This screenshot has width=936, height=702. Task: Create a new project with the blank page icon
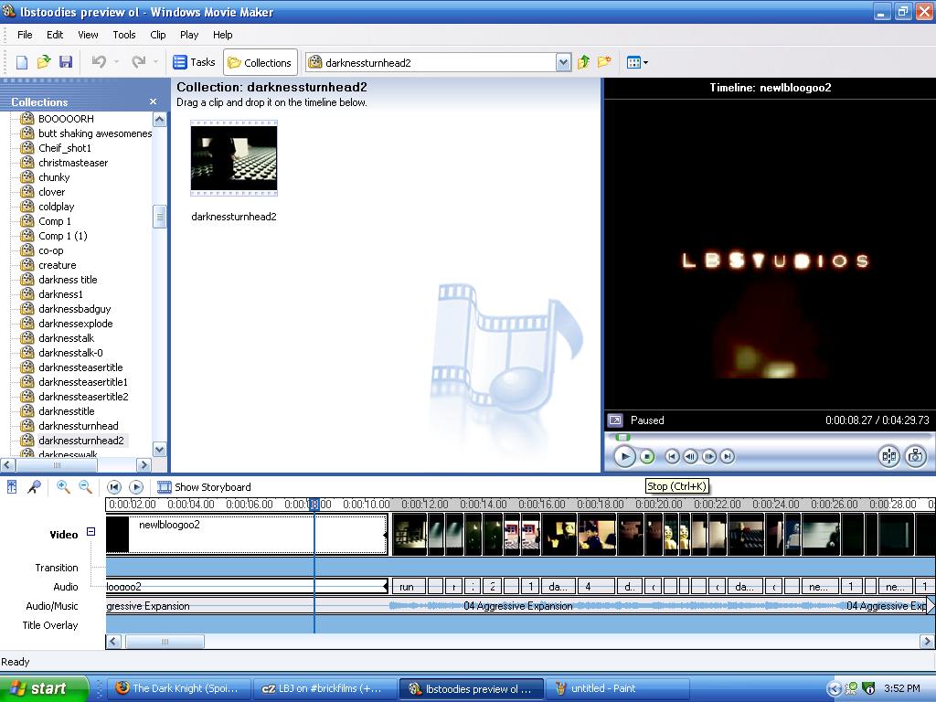(x=19, y=61)
